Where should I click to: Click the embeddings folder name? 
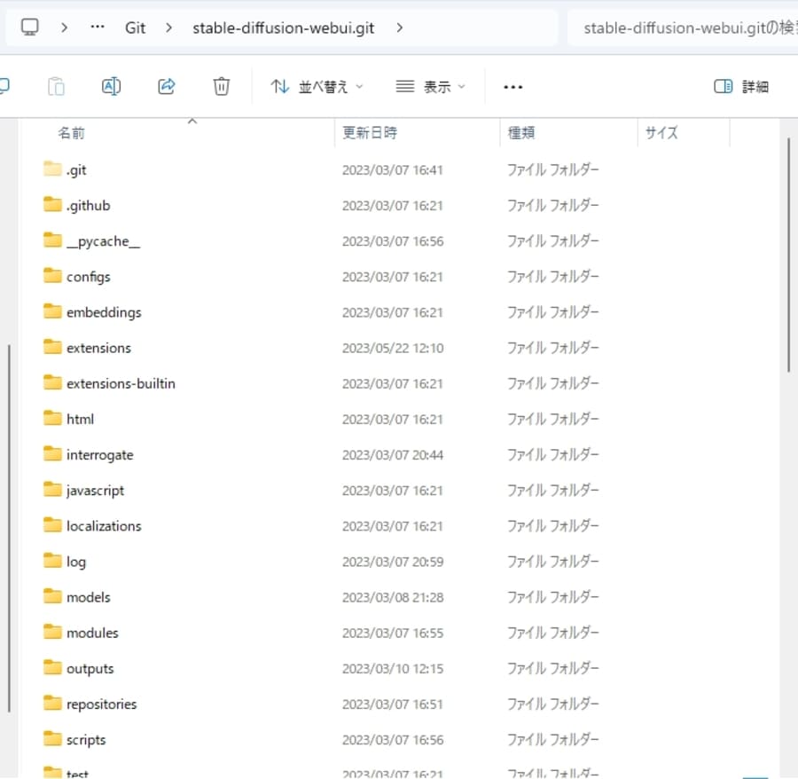104,312
